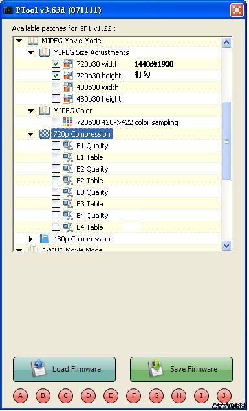This screenshot has height=411, width=249.
Task: Click preset button D
Action: pyautogui.click(x=88, y=395)
